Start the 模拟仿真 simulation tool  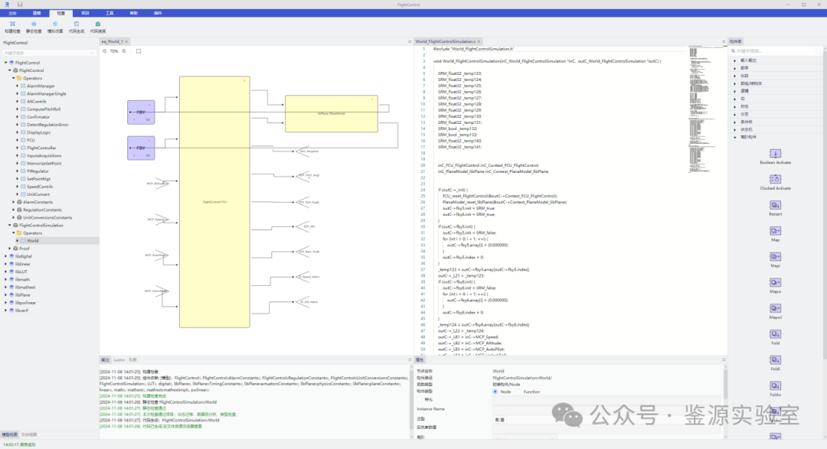click(x=55, y=27)
